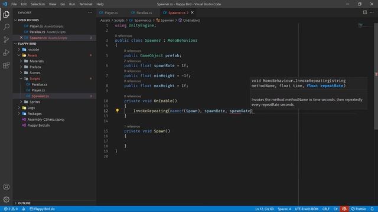Click the notifications bell in status bar
The width and height of the screenshot is (378, 212).
(x=372, y=209)
